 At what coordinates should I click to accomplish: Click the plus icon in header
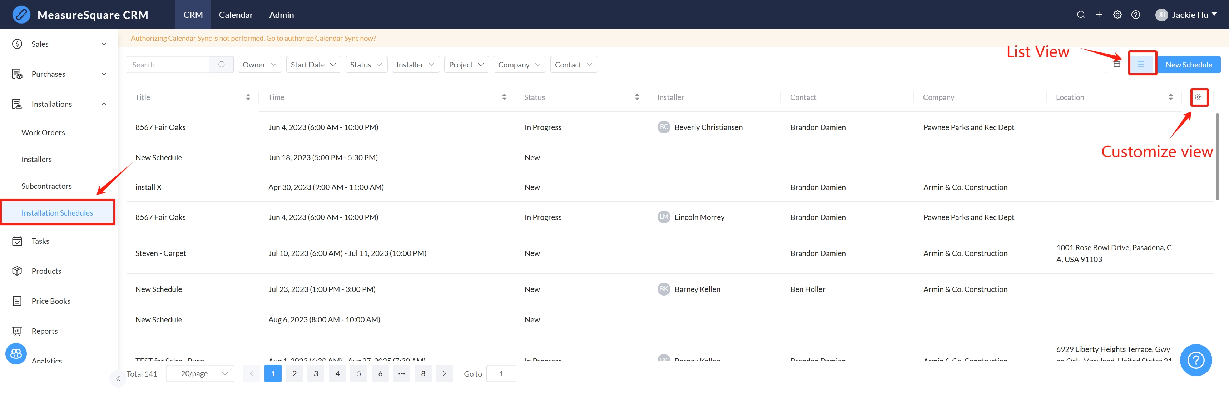[1099, 15]
